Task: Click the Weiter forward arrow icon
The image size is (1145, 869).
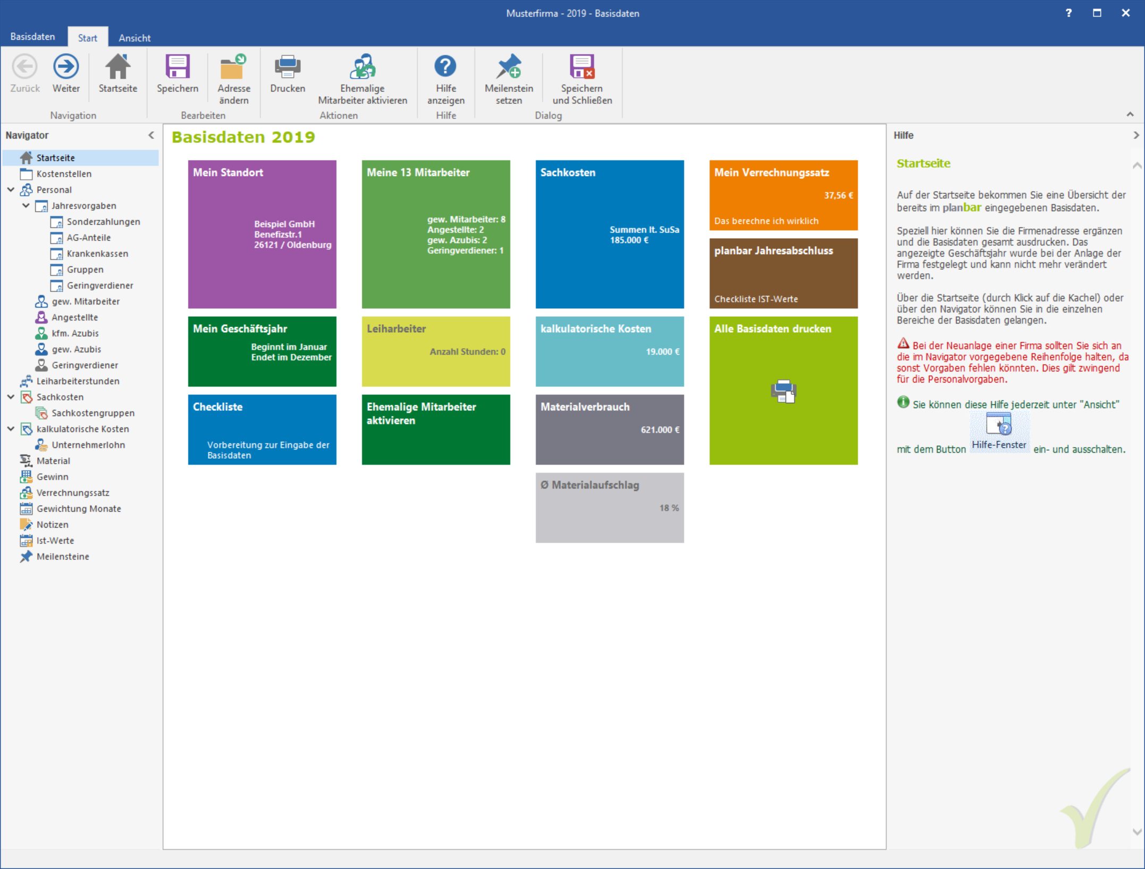Action: point(66,67)
